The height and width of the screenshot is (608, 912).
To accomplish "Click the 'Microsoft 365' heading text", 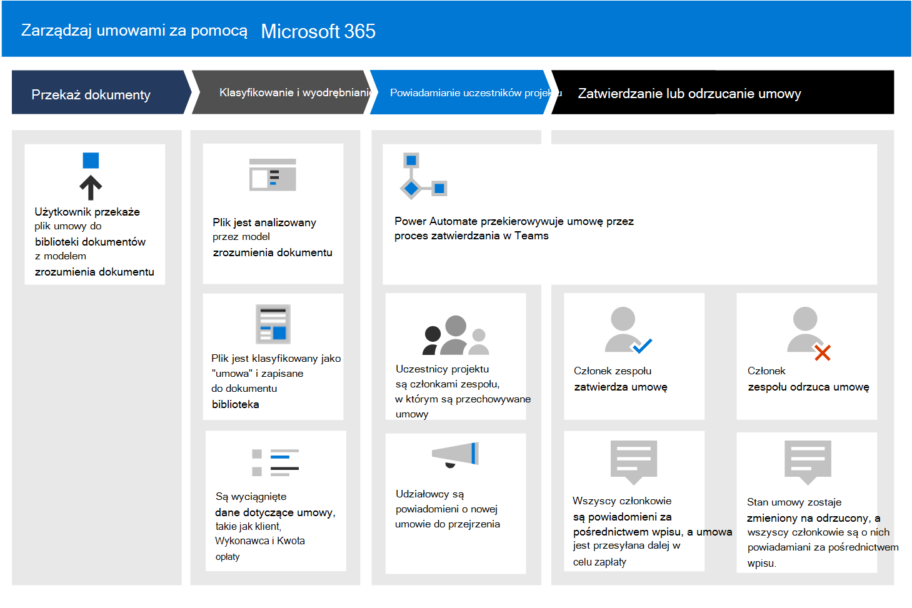I will (318, 31).
